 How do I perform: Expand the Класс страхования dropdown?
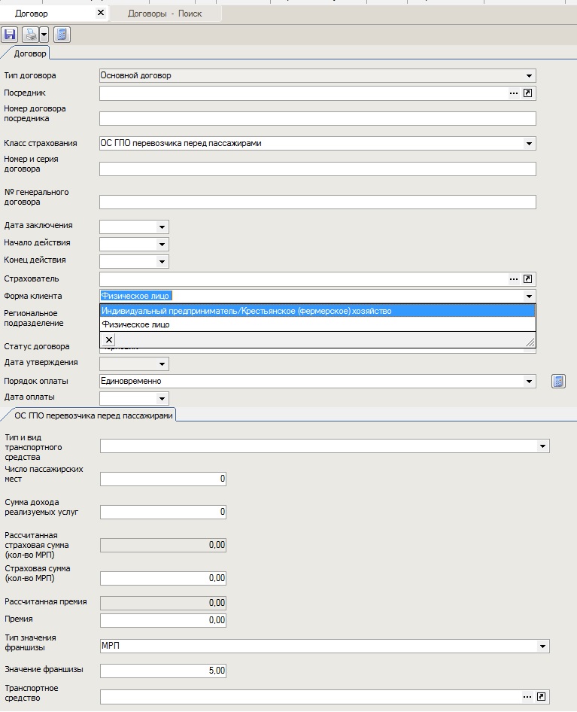pyautogui.click(x=530, y=144)
